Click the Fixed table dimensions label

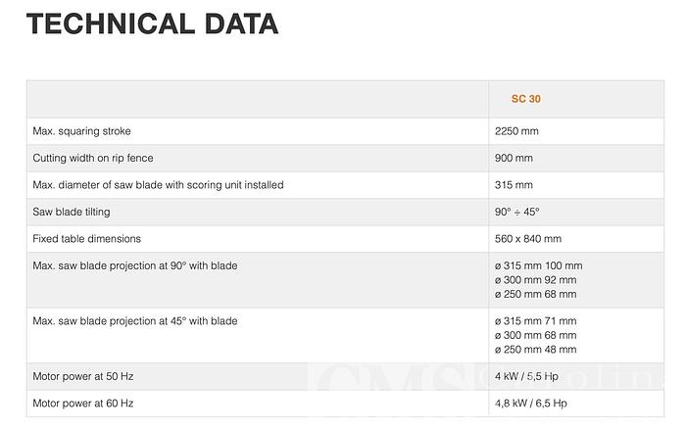pos(87,238)
